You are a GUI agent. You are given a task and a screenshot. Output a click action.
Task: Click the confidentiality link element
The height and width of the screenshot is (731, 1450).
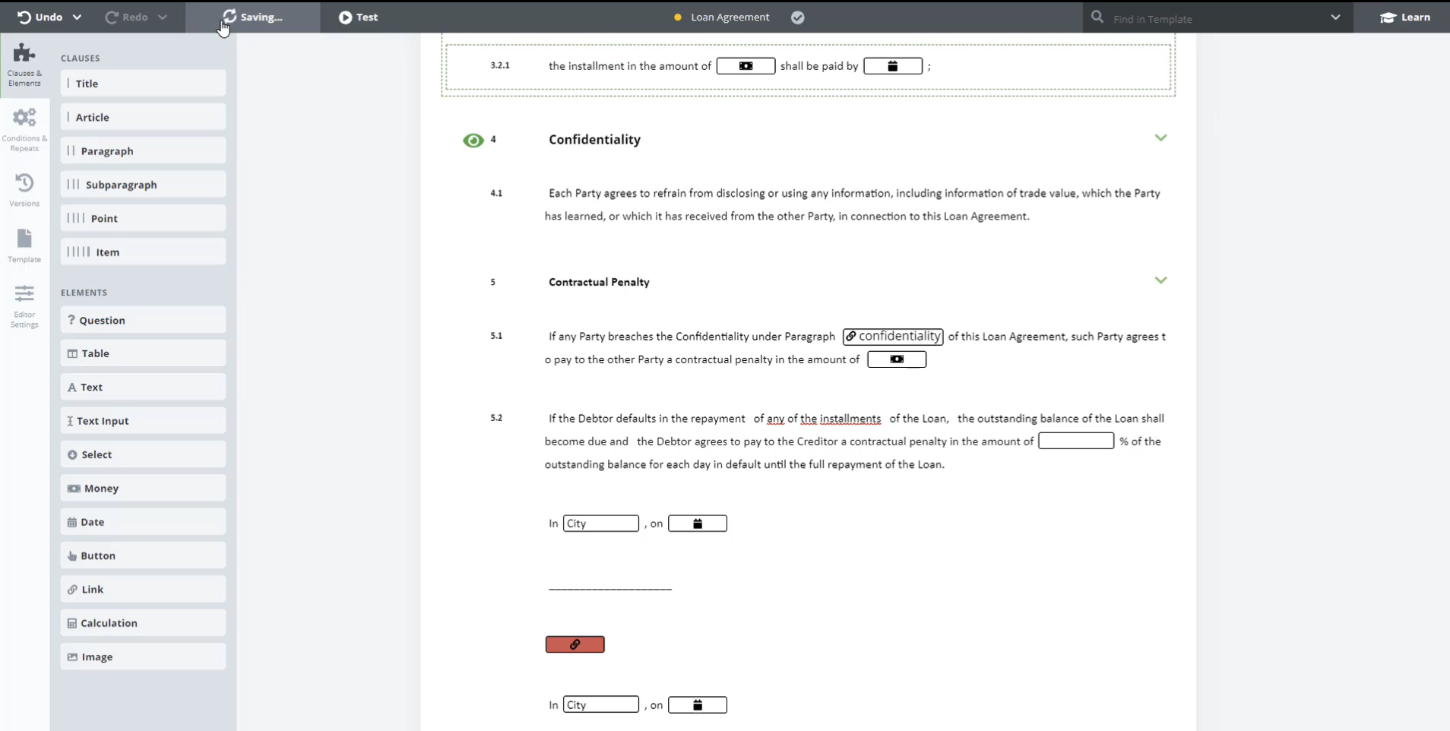point(893,336)
